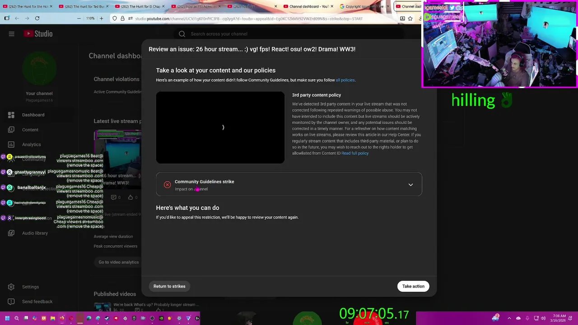Open the YouTube Studio hamburger menu
The height and width of the screenshot is (325, 578).
tap(11, 34)
